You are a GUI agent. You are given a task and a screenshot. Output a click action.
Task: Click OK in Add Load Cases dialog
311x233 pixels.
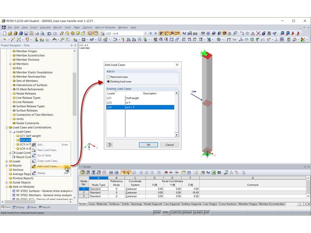pyautogui.click(x=149, y=145)
